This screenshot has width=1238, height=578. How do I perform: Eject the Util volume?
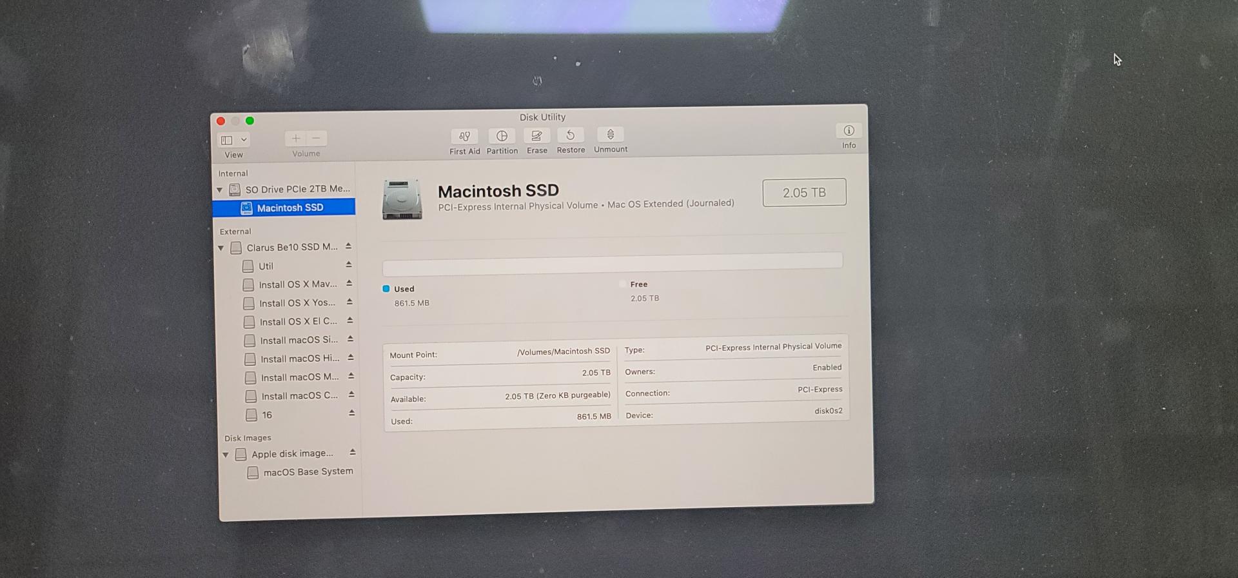pos(349,264)
